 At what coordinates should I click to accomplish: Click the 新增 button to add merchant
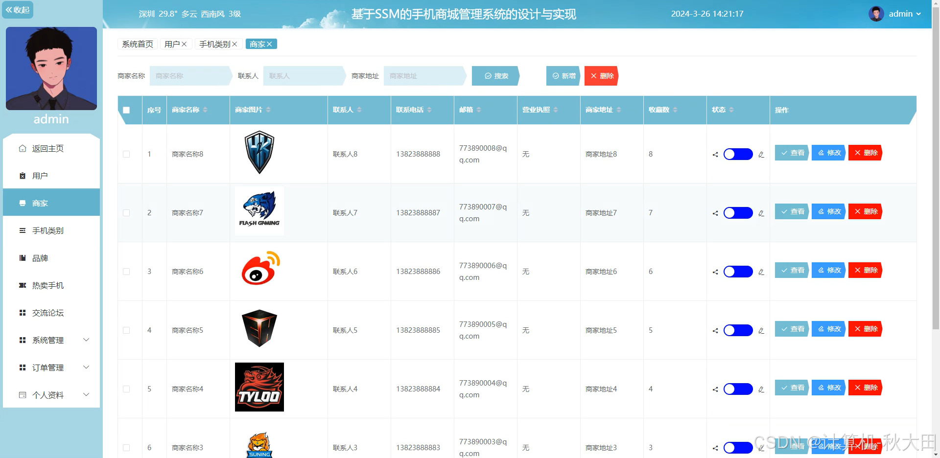[x=563, y=76]
